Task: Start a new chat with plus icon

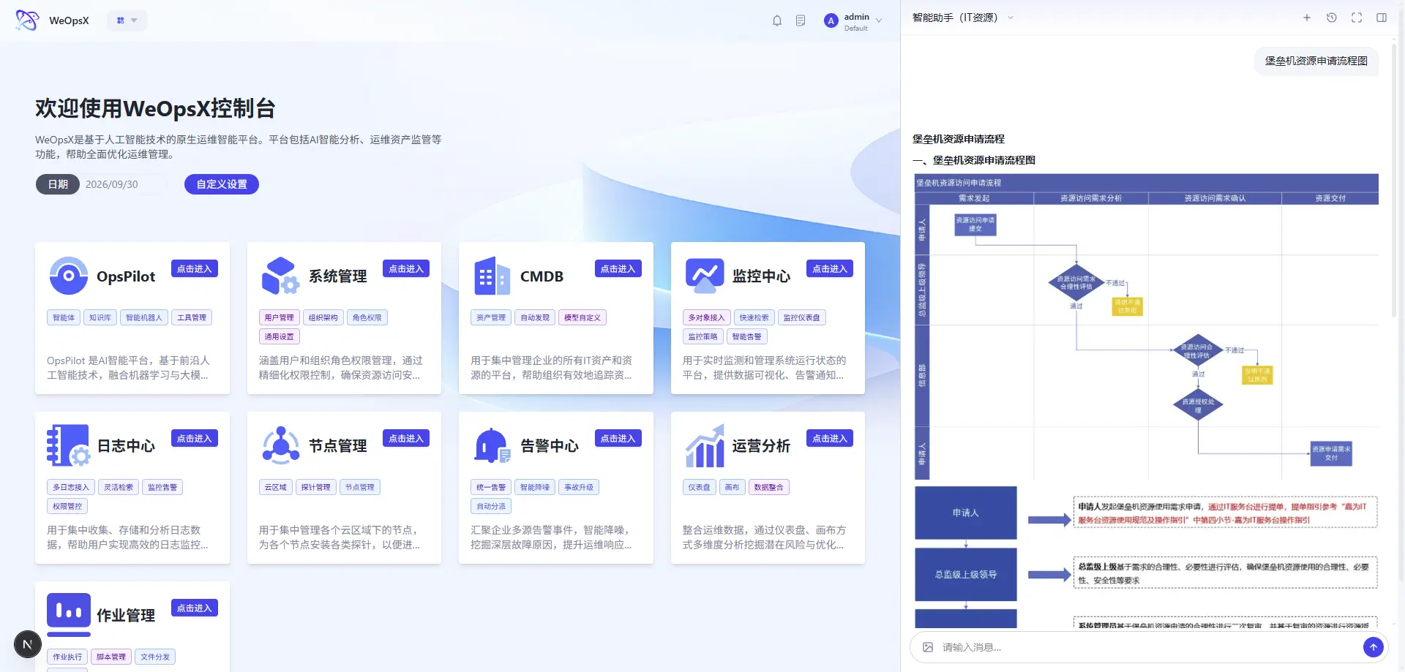Action: pos(1307,18)
